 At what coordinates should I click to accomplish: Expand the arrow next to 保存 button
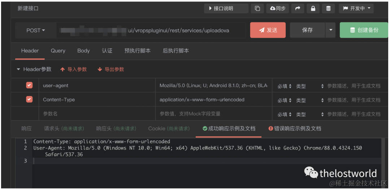330,30
